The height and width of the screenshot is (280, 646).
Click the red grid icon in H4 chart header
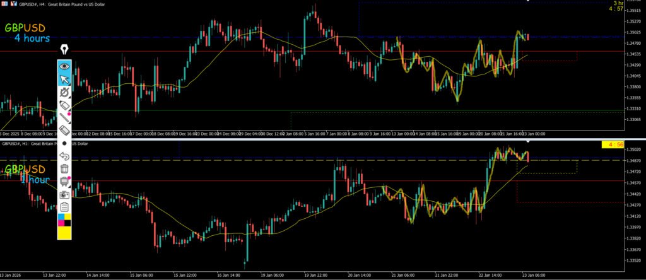tap(5, 4)
